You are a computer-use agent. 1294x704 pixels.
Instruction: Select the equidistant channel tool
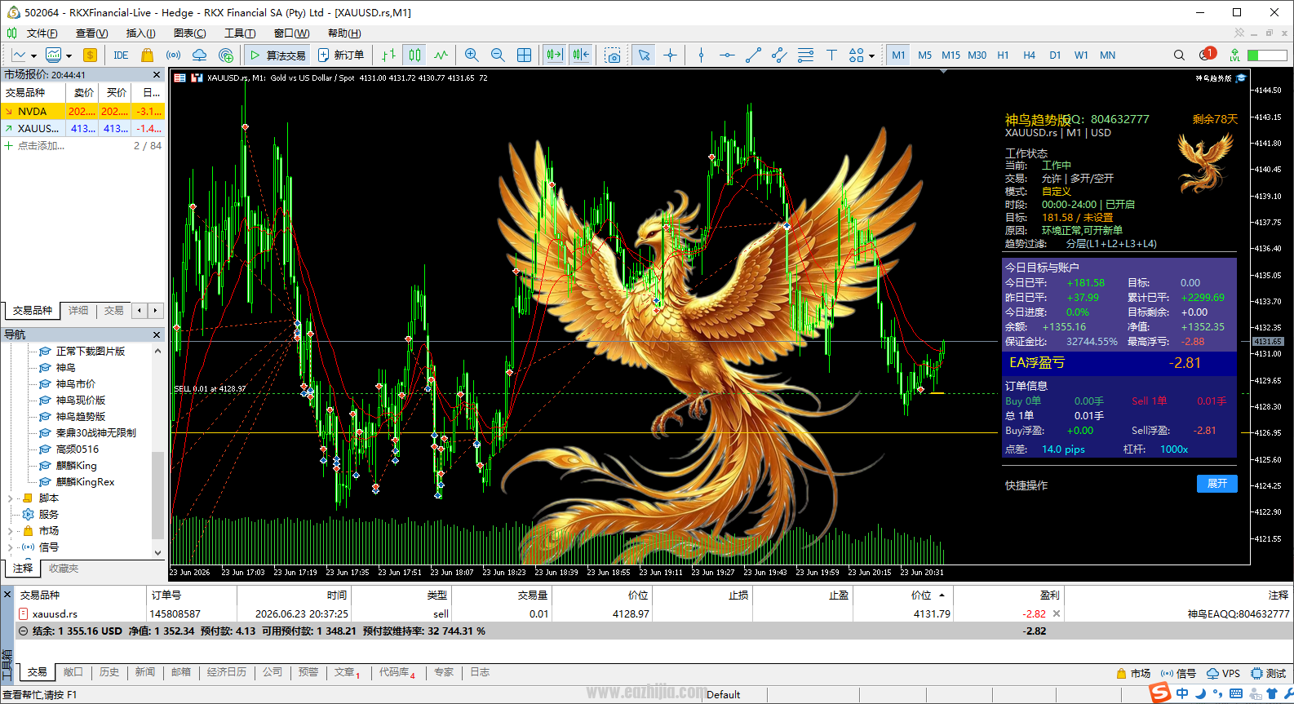tap(779, 55)
